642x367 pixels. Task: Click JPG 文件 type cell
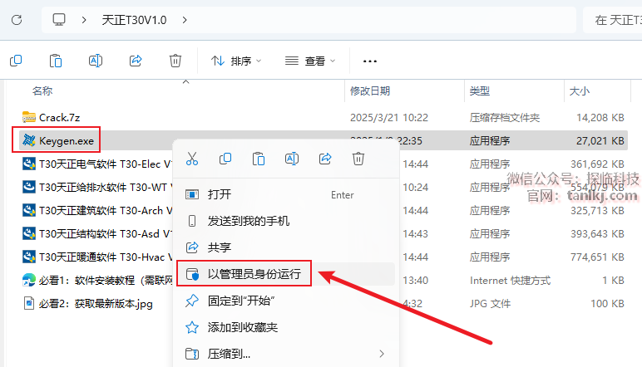point(490,304)
